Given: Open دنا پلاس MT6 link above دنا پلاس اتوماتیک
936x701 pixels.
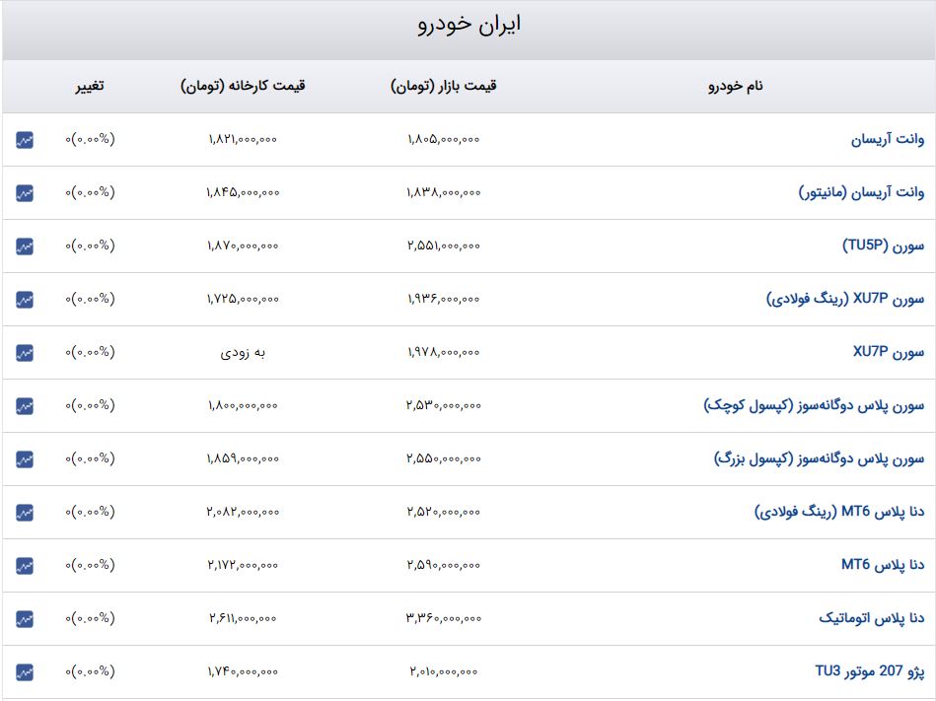Looking at the screenshot, I should [x=883, y=564].
